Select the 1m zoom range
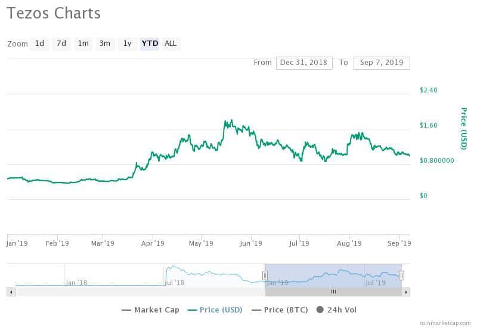Screen dimensions: 477x328 click(x=83, y=44)
